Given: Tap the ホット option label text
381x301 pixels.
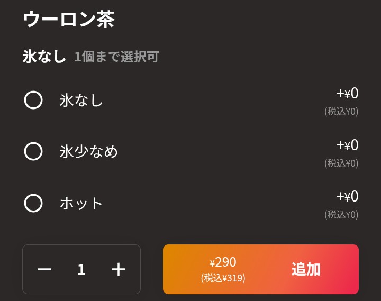Looking at the screenshot, I should (81, 203).
